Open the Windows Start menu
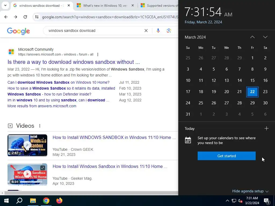 (x=6, y=201)
